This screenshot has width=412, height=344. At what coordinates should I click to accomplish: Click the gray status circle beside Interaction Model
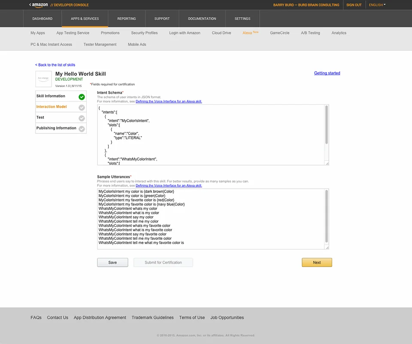click(82, 107)
